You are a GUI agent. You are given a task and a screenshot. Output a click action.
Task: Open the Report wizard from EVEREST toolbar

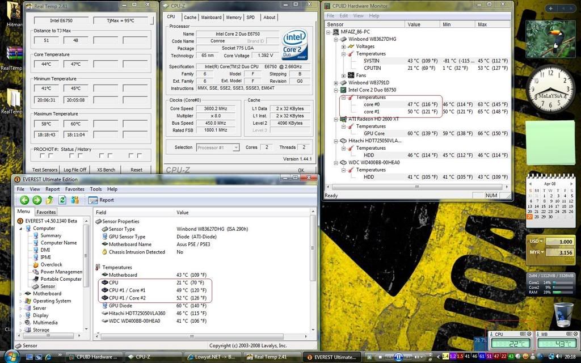point(101,200)
